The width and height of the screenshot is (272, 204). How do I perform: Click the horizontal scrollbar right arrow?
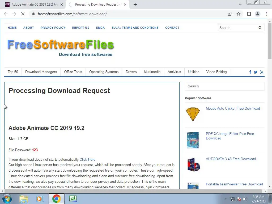click(x=265, y=191)
